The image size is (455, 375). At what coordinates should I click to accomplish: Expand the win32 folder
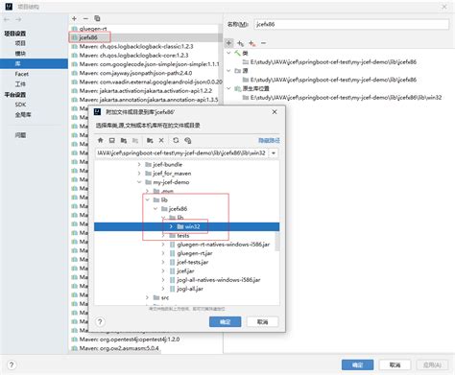[171, 226]
